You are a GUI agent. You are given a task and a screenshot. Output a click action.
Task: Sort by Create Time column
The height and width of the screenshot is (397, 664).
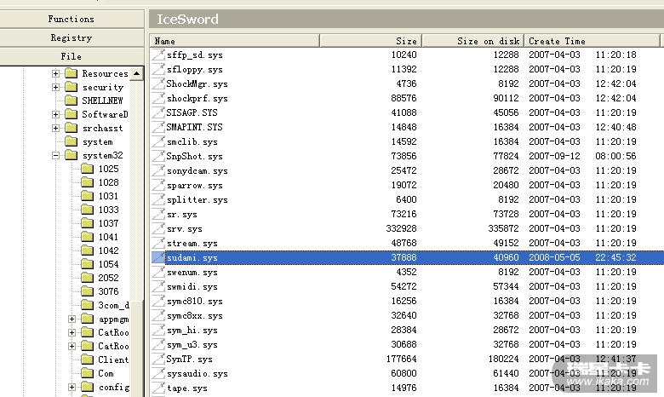point(592,41)
